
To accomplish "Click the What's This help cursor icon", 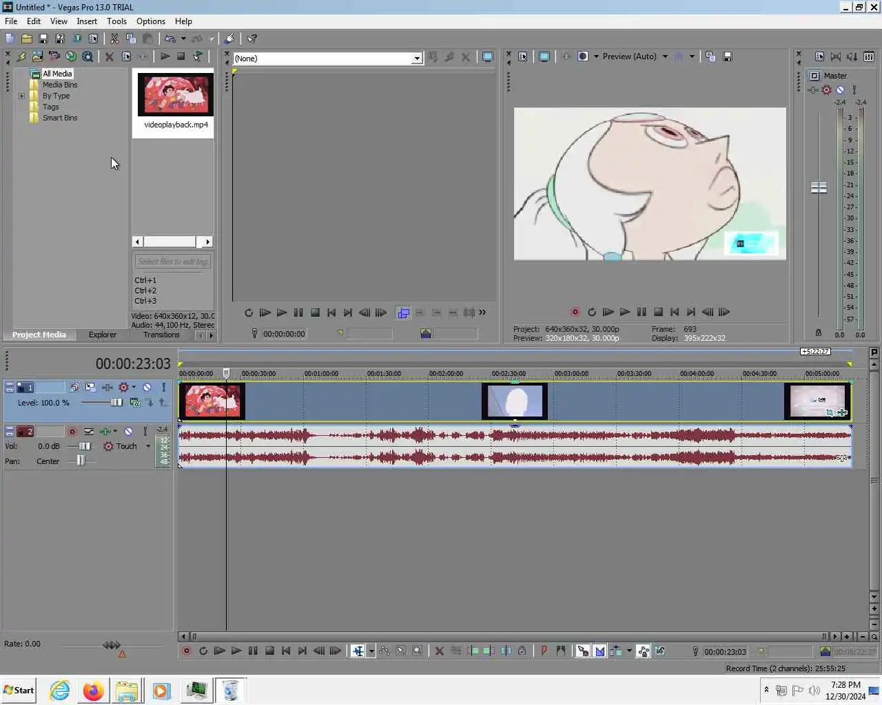I will [x=252, y=39].
